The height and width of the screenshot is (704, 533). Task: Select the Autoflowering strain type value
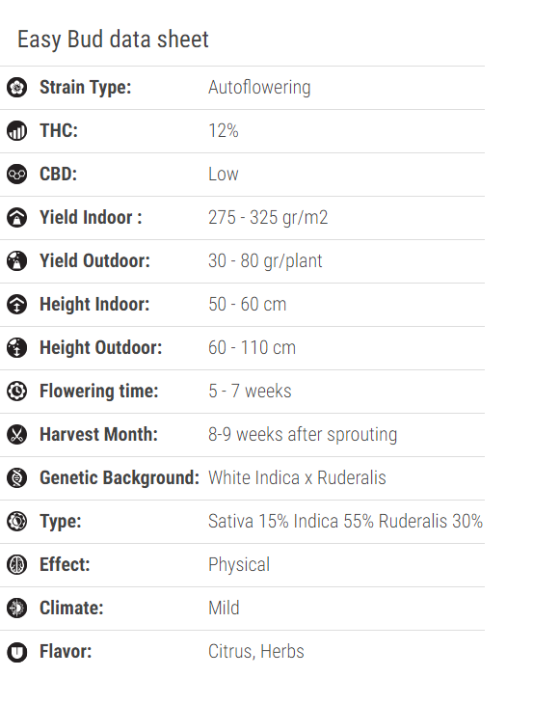click(x=259, y=88)
